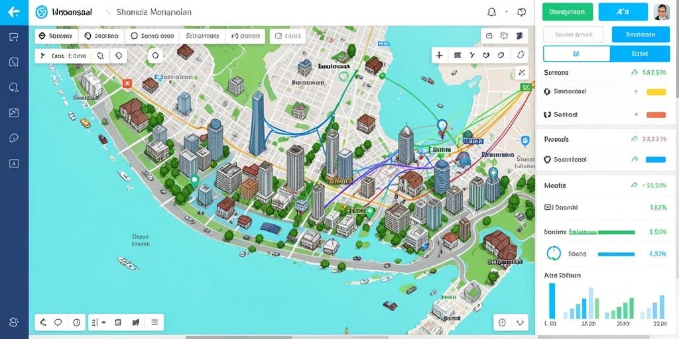Click the blue button below the header
This screenshot has width=679, height=339.
click(x=641, y=34)
